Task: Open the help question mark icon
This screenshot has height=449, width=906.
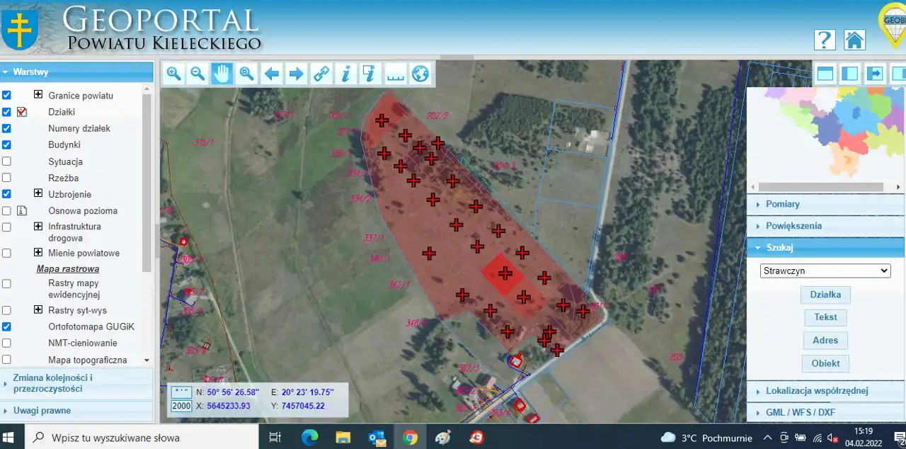Action: click(825, 40)
